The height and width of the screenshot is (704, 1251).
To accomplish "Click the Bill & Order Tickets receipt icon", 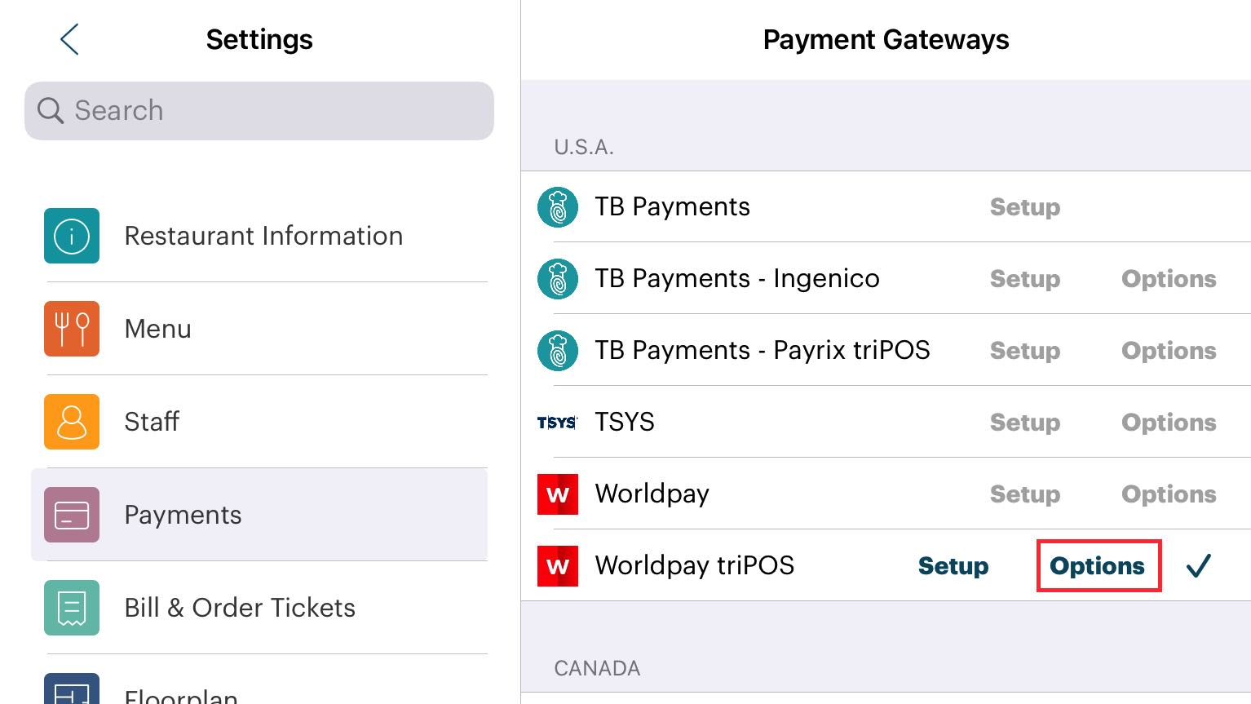I will coord(72,608).
